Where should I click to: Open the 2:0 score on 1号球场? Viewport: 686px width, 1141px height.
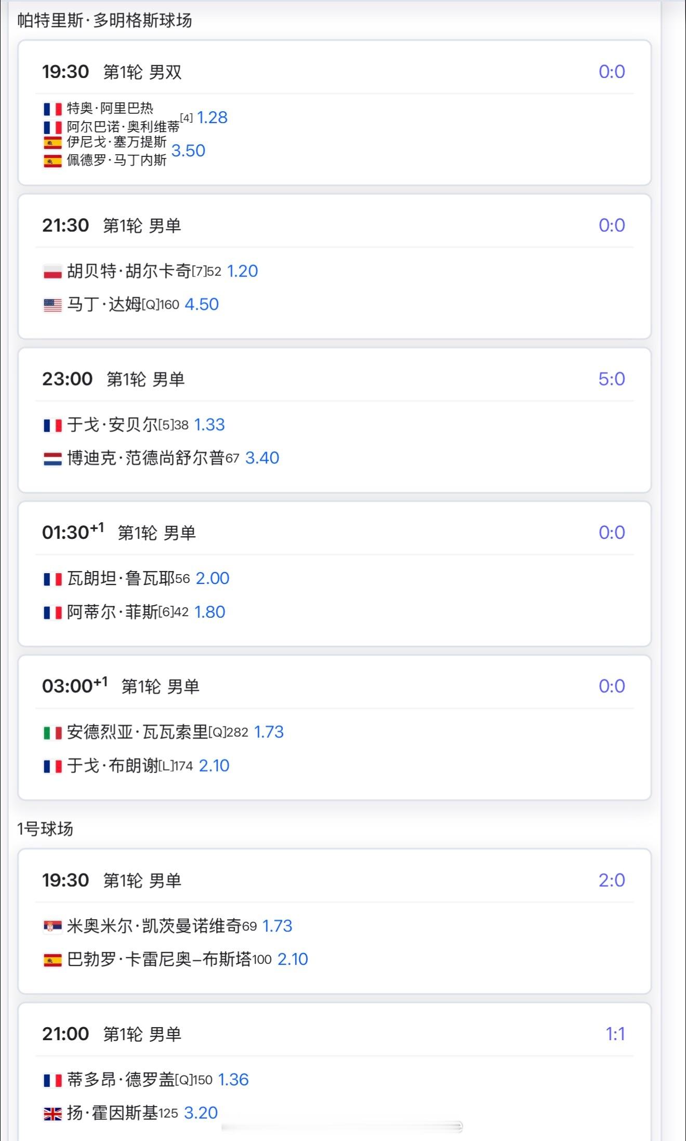point(611,880)
